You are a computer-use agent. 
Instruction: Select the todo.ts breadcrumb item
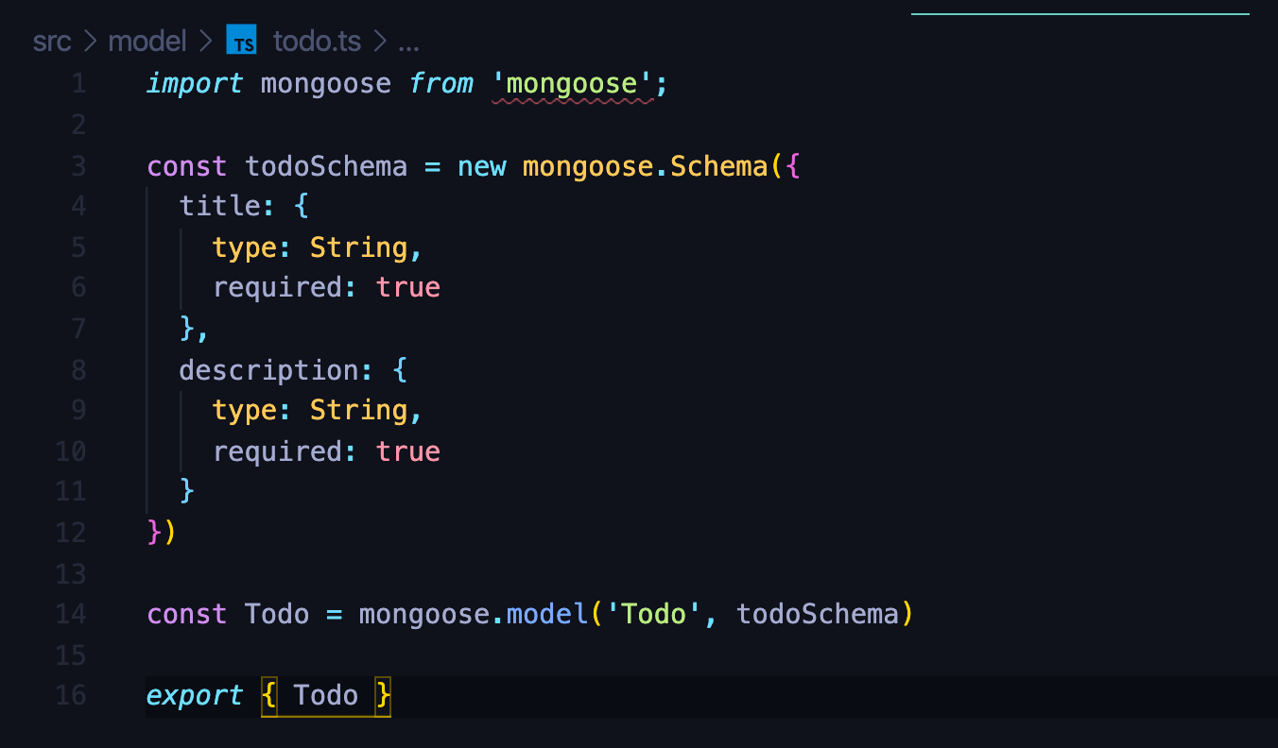pos(317,40)
